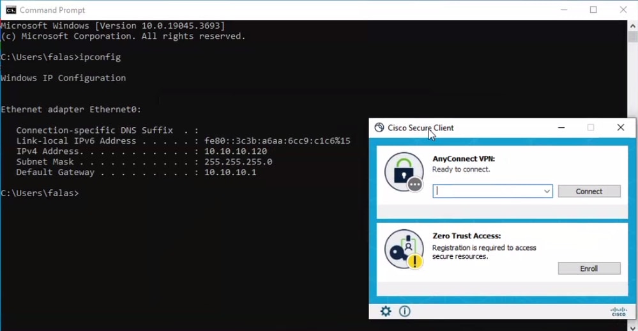
Task: Click the Command Prompt window title text
Action: 52,10
